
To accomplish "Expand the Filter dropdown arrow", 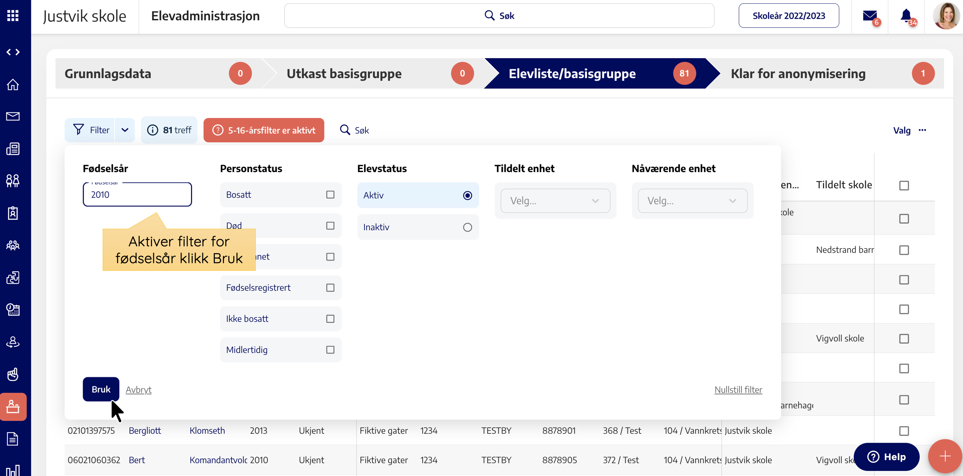I will pyautogui.click(x=125, y=130).
